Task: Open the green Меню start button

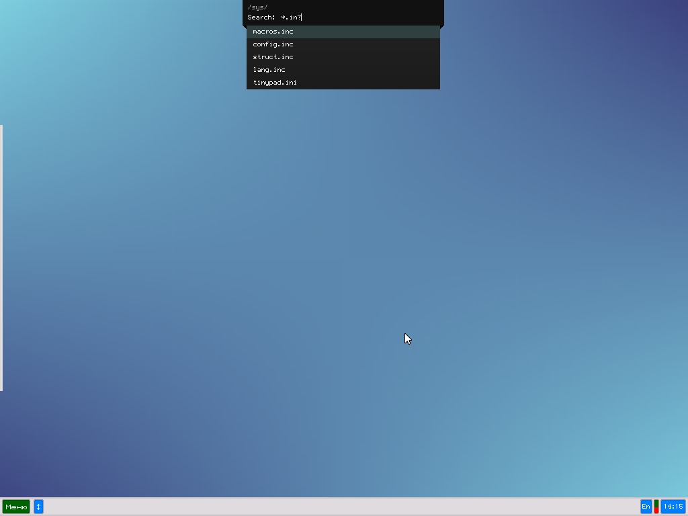Action: coord(16,507)
